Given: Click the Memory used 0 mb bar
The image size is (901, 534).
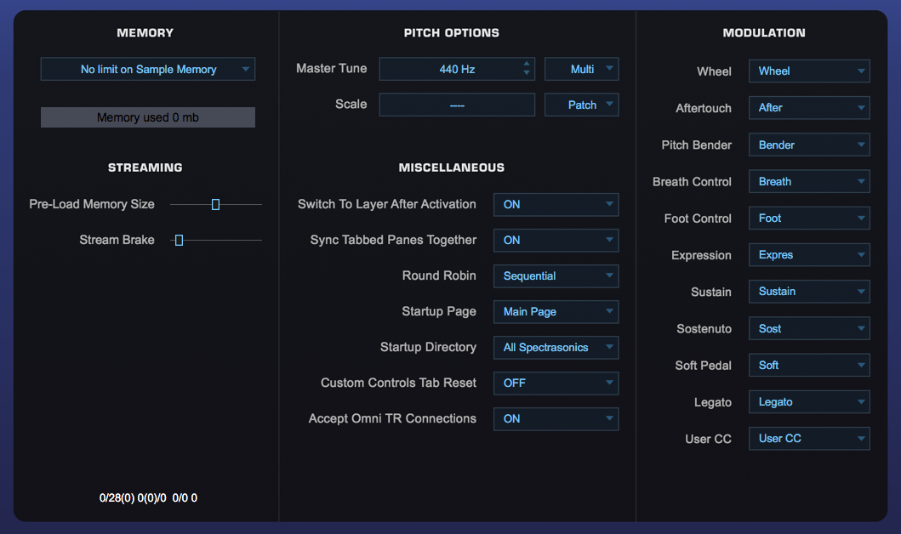Looking at the screenshot, I should pyautogui.click(x=148, y=117).
